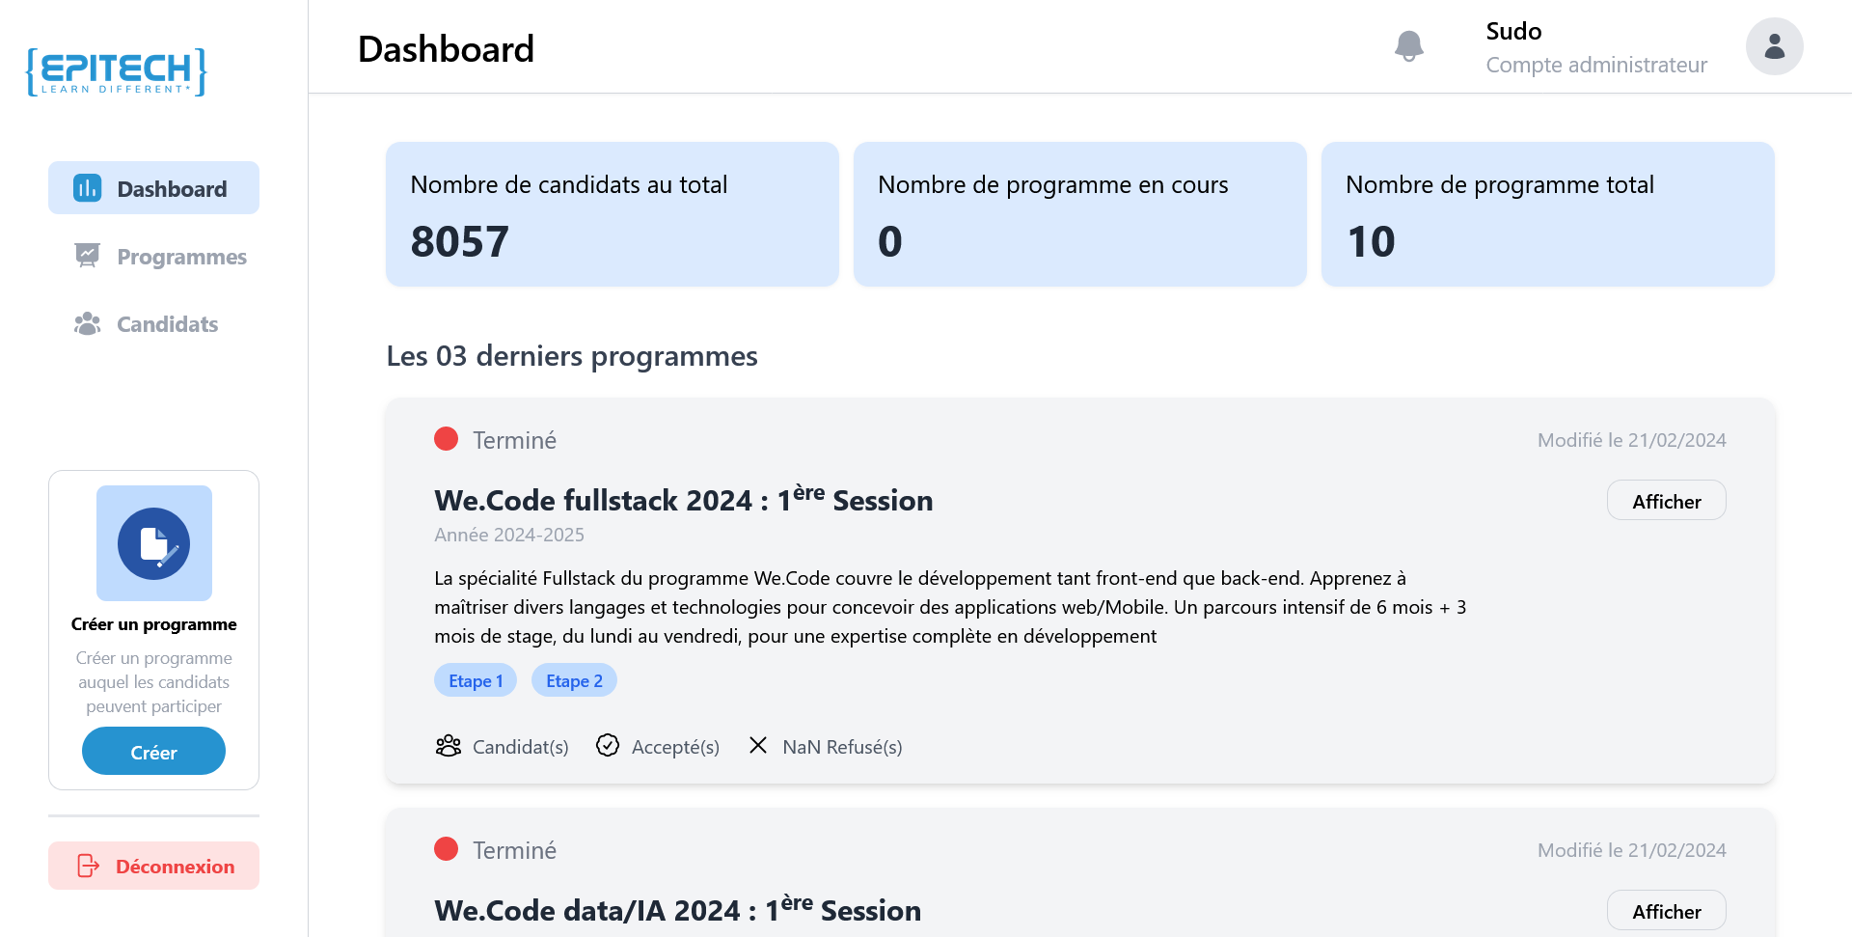Click Déconnexion to log out
Image resolution: width=1852 pixels, height=937 pixels.
coord(176,866)
